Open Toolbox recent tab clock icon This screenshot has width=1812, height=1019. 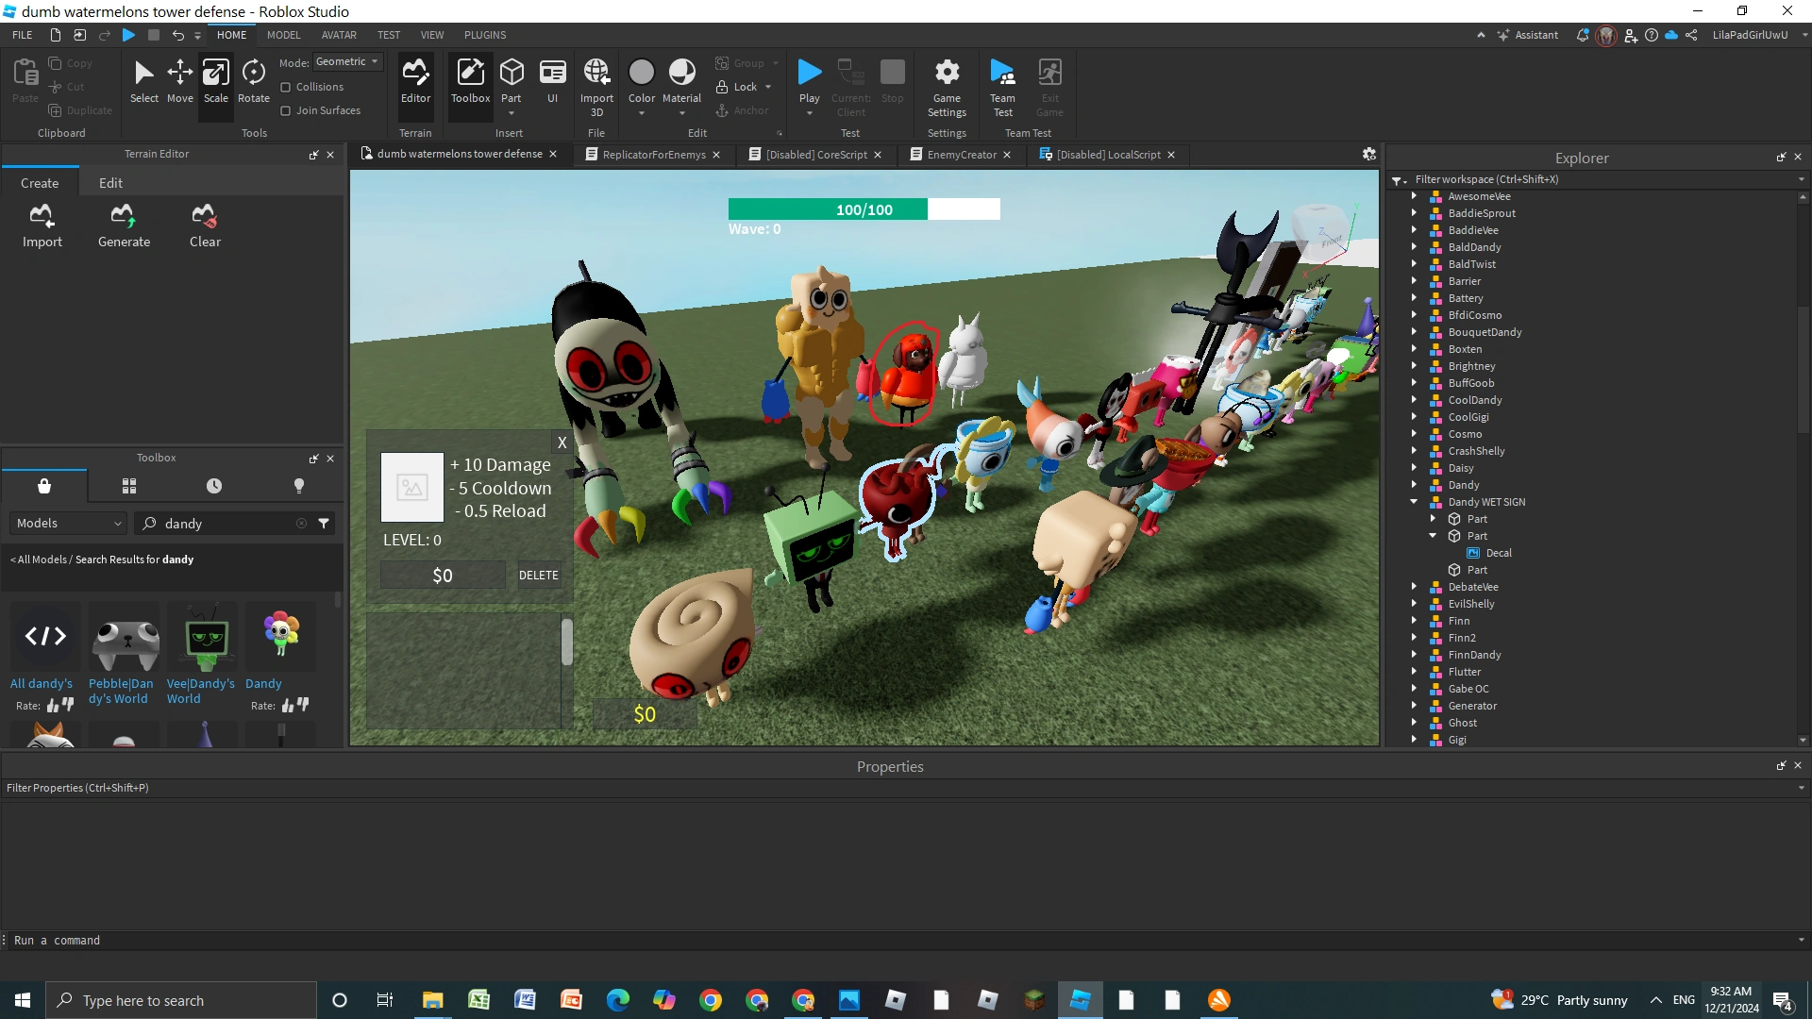click(x=214, y=486)
